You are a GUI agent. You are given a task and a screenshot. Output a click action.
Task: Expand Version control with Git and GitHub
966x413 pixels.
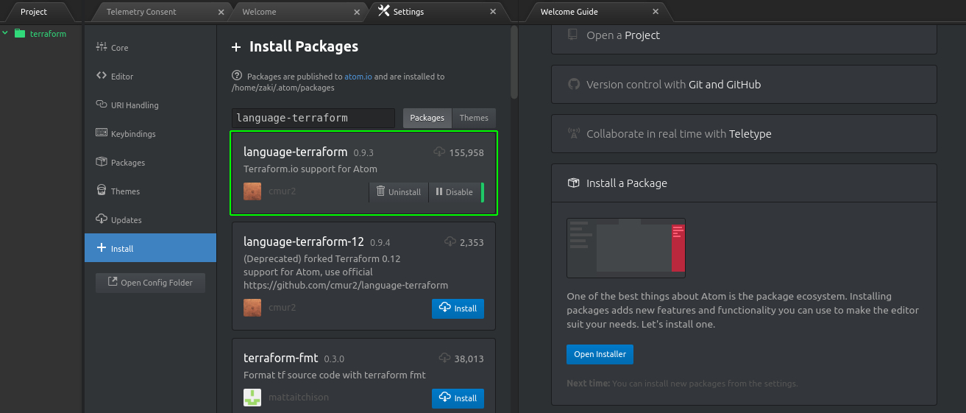coord(744,85)
